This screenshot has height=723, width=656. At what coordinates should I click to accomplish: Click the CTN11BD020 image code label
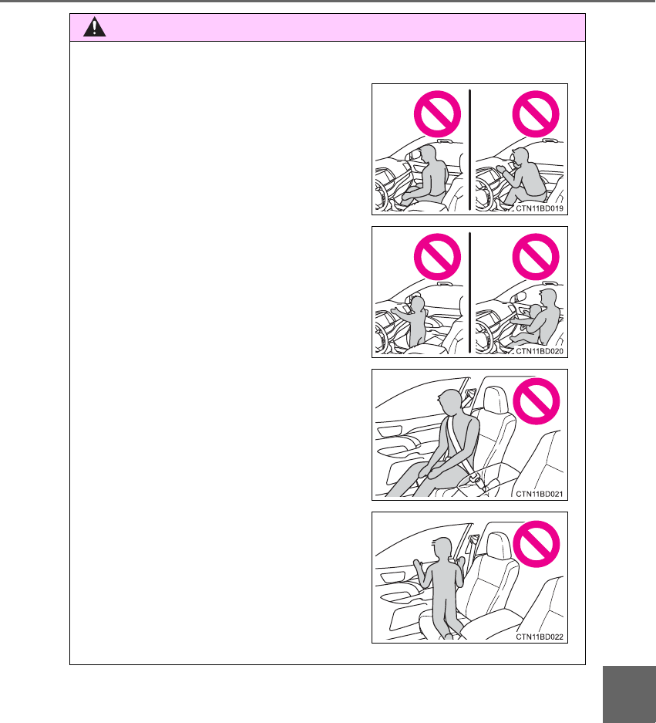pyautogui.click(x=539, y=351)
